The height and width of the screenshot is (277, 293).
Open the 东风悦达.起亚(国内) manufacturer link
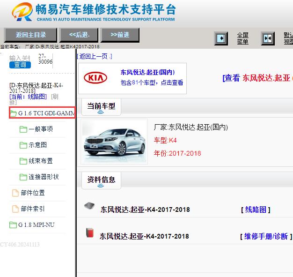click(x=147, y=72)
